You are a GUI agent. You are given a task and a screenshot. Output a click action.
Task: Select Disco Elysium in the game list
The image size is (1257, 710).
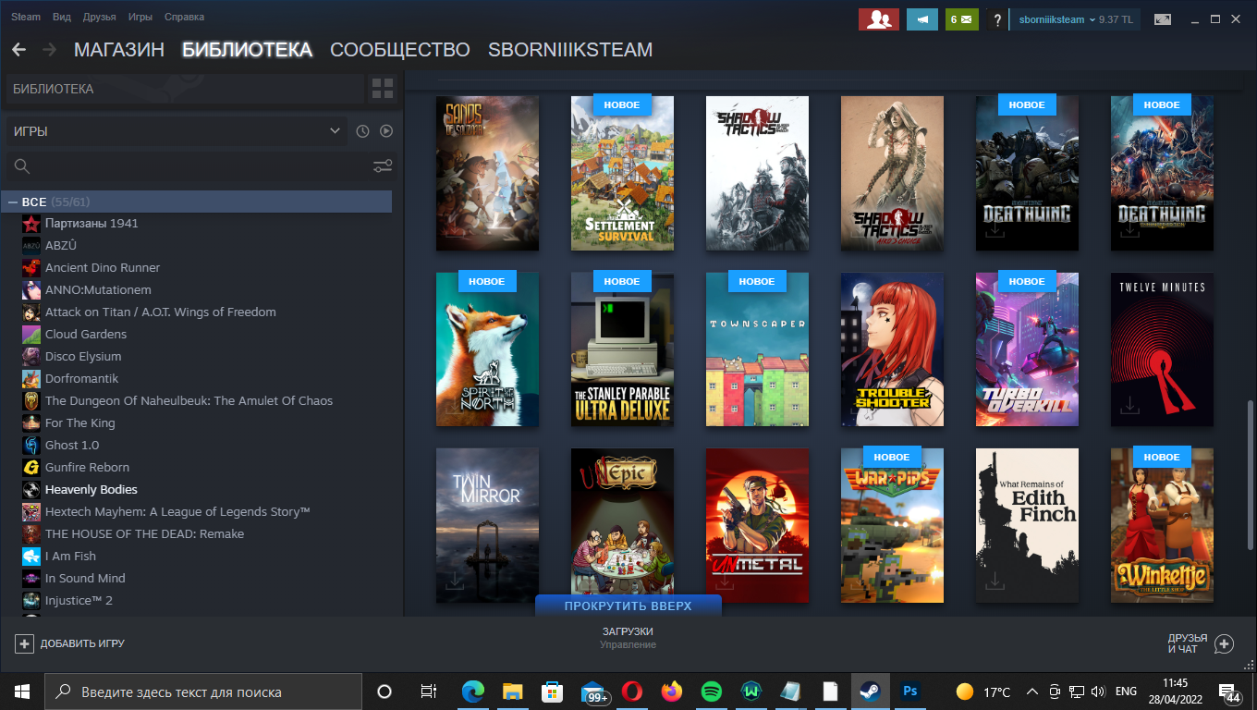[x=83, y=356]
